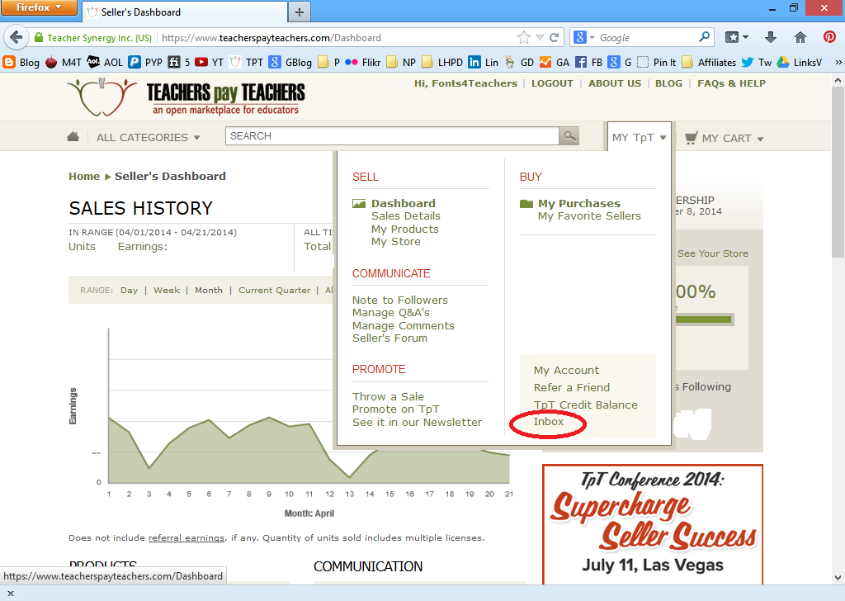Image resolution: width=845 pixels, height=601 pixels.
Task: Open the AOL bookmark
Action: coord(105,63)
